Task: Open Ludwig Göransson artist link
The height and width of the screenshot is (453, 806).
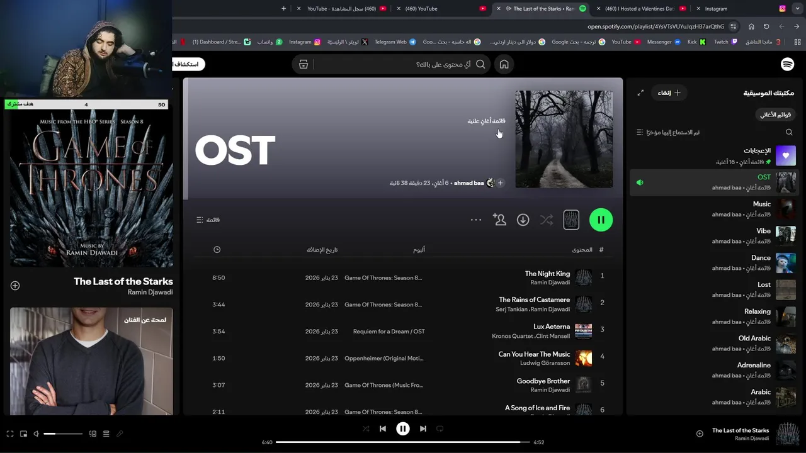Action: click(x=545, y=363)
